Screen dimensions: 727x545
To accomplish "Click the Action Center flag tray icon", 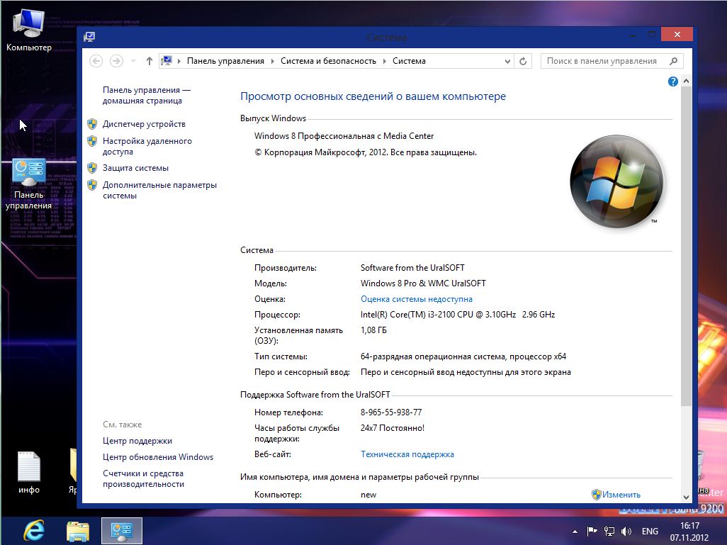I will [x=592, y=531].
